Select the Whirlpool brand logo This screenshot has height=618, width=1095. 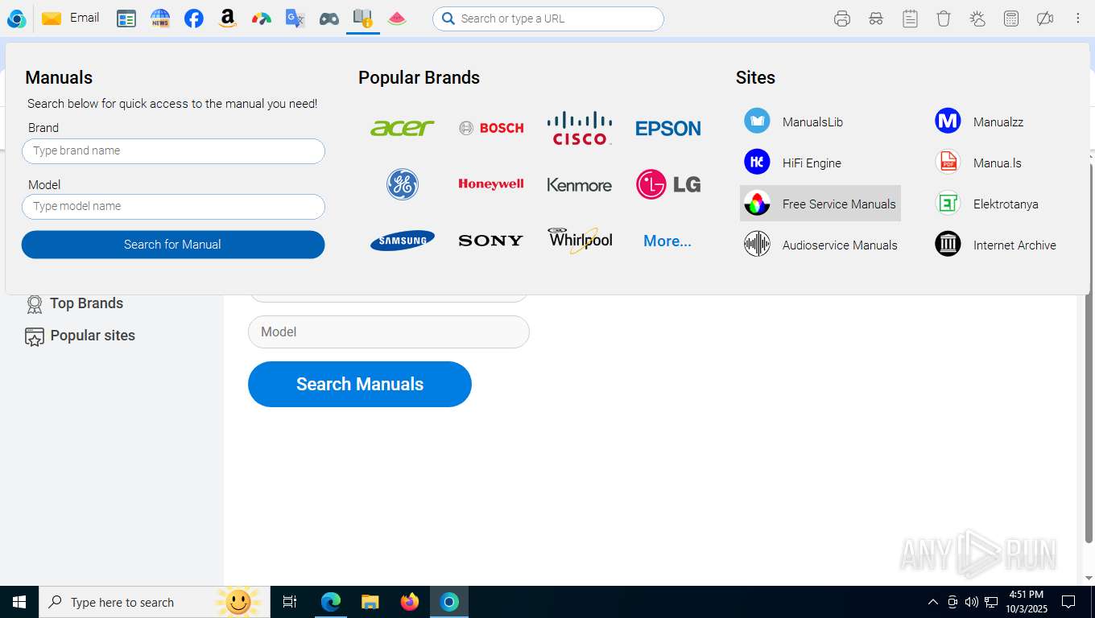(580, 240)
